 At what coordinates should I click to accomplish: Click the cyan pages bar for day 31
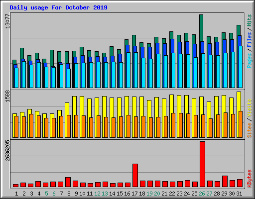tap(241, 67)
